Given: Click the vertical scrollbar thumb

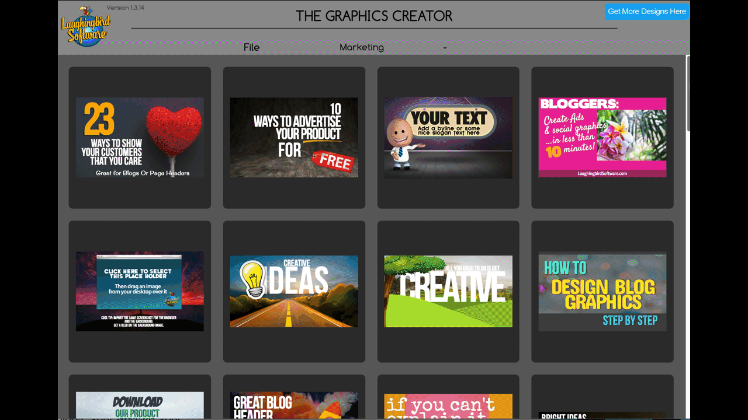Looking at the screenshot, I should coord(688,93).
